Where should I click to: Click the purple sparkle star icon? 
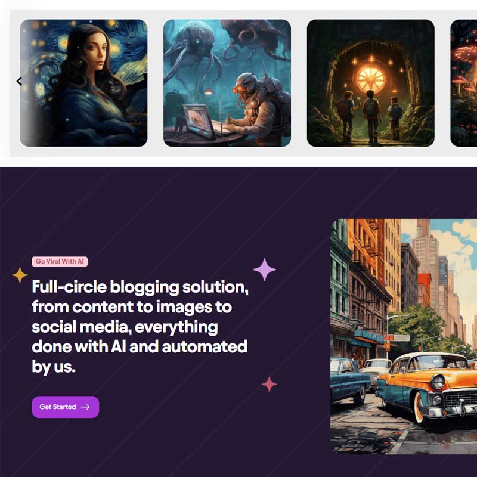(x=264, y=270)
